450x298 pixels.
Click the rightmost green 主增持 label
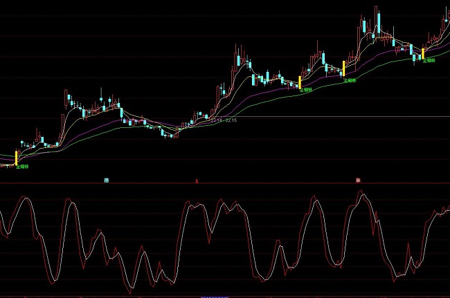[x=428, y=61]
